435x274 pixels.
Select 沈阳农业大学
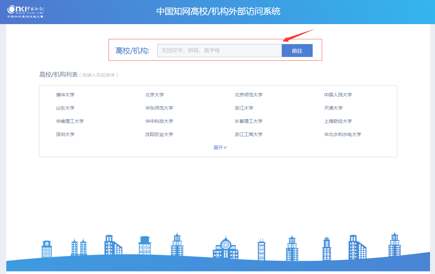tap(159, 134)
